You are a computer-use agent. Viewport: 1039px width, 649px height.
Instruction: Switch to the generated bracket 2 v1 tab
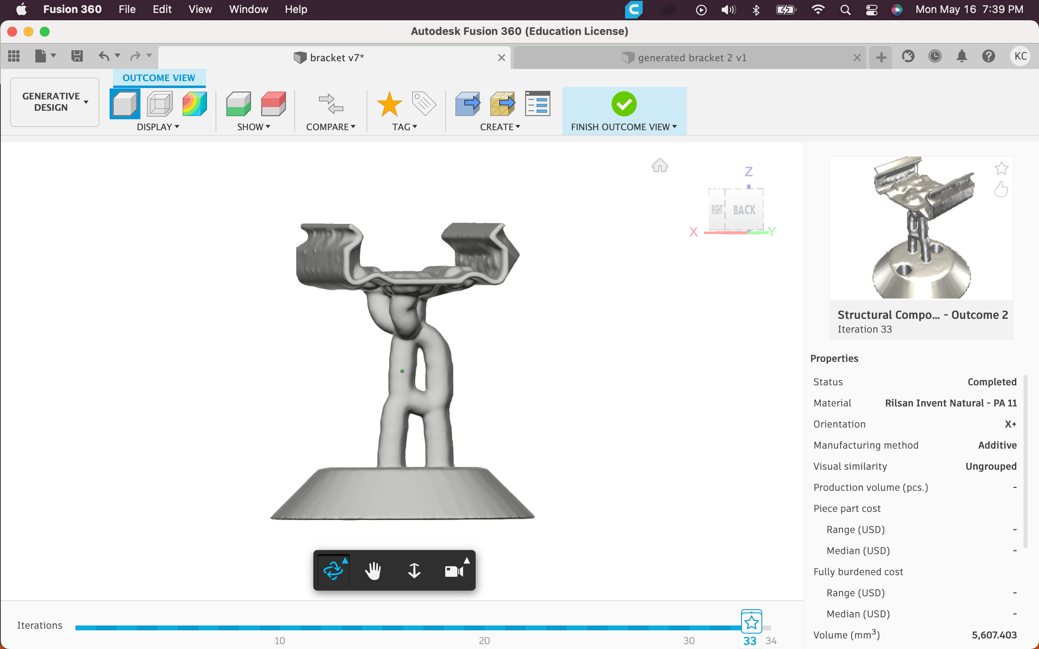point(690,57)
